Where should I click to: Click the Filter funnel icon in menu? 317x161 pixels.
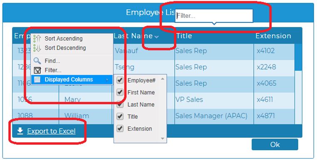[x=37, y=70]
